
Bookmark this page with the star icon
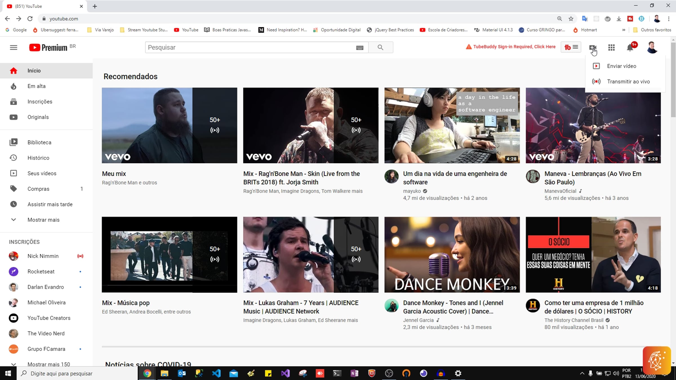[x=571, y=19]
